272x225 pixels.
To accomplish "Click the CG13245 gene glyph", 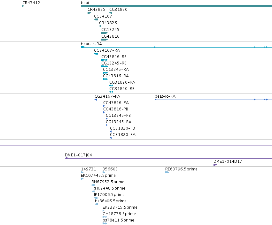I will click(105, 33).
